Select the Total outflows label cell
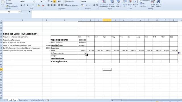Viewport: 182px width, 102px height. 64,58
